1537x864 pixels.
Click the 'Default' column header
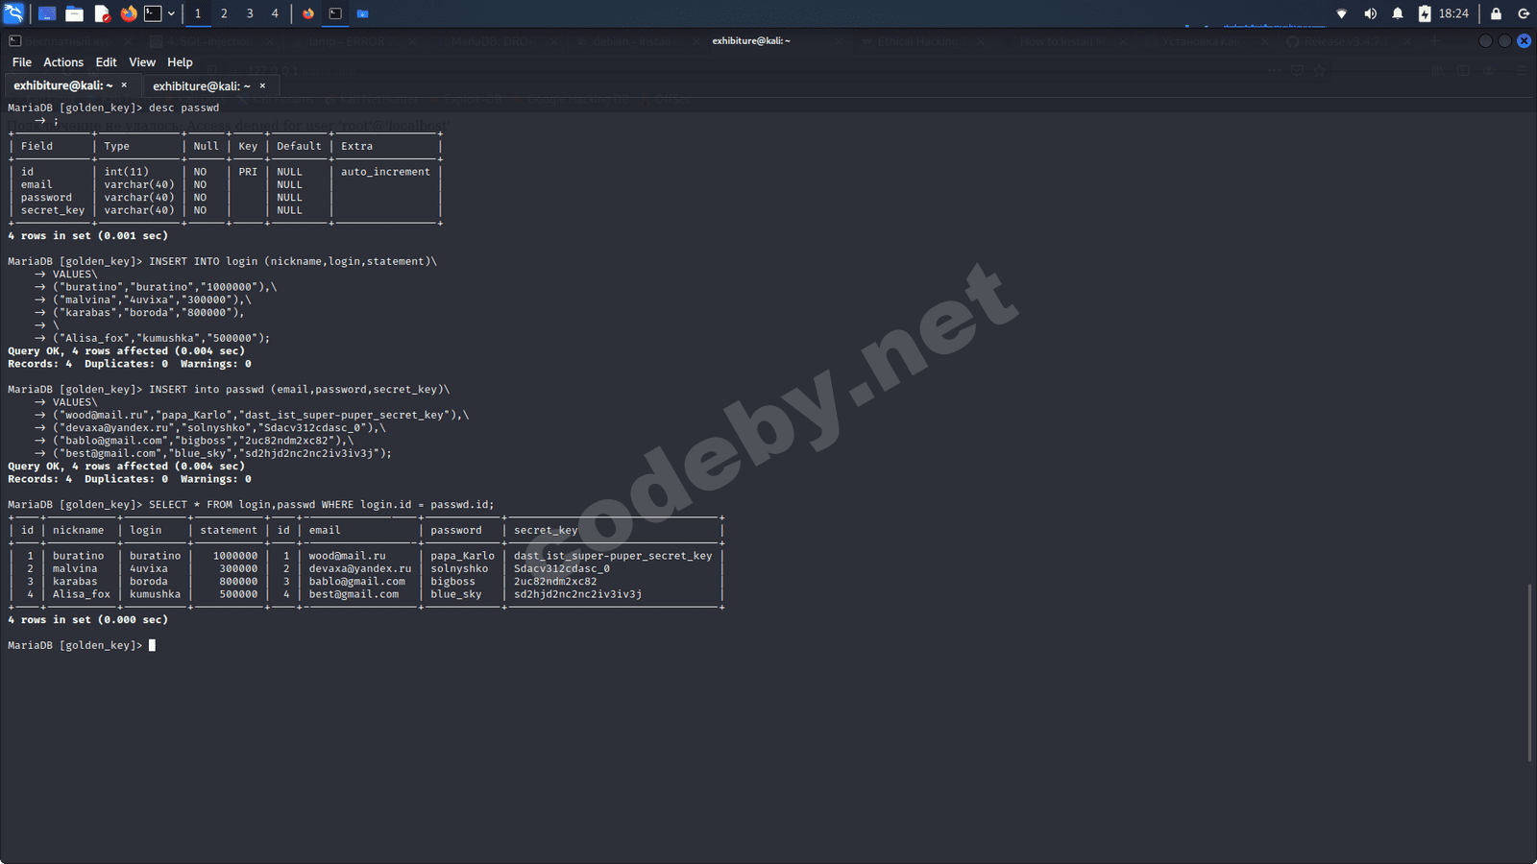click(299, 146)
